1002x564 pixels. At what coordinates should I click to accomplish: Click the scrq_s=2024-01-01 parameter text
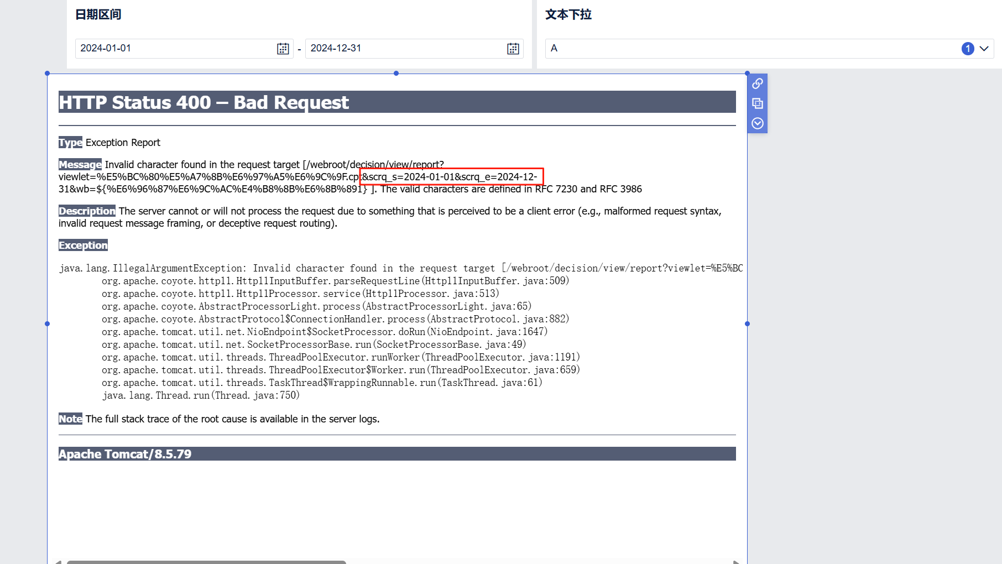pyautogui.click(x=411, y=177)
